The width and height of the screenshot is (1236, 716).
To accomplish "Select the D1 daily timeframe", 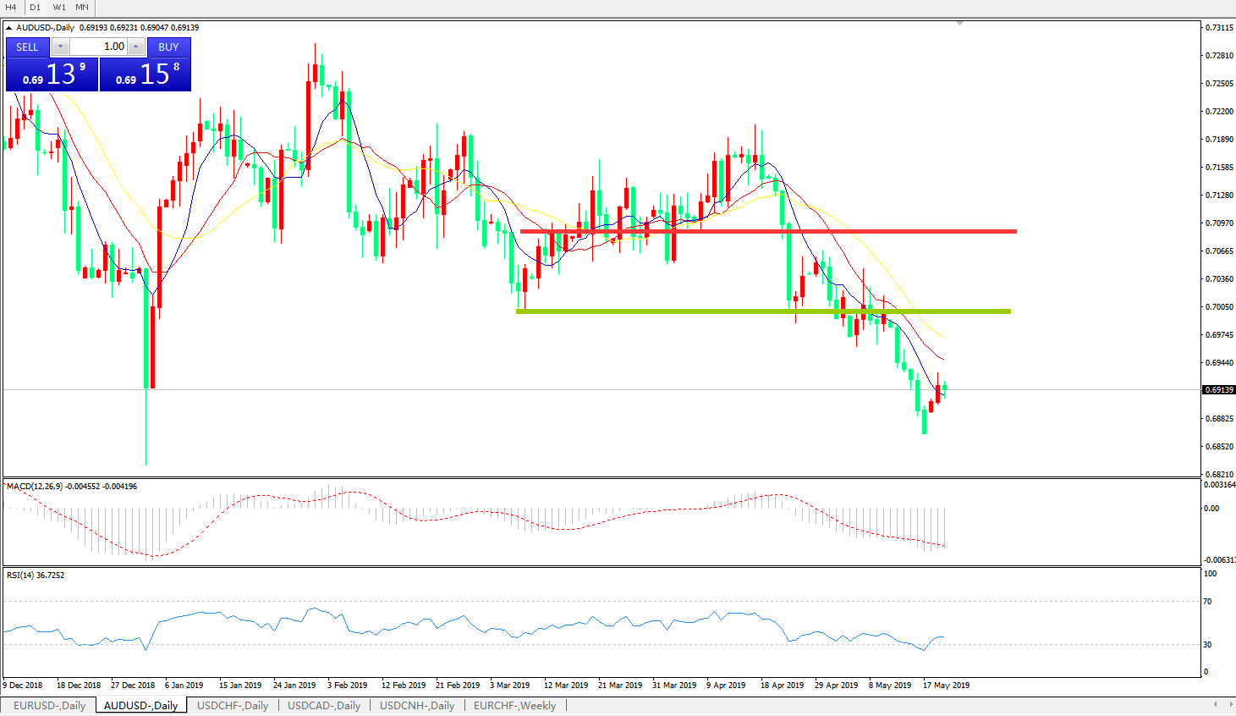I will point(35,7).
